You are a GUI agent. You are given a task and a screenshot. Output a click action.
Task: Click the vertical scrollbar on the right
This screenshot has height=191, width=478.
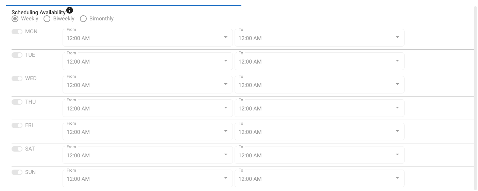[475, 98]
